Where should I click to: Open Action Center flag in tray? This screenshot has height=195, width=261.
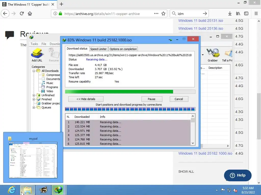(x=223, y=190)
